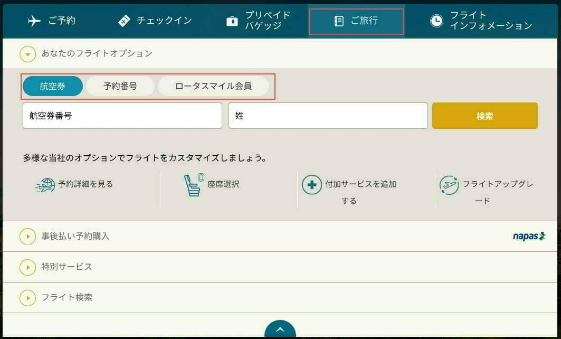The image size is (561, 339).
Task: Click the suitcase icon beside プリペイドバゲッジ
Action: [232, 21]
